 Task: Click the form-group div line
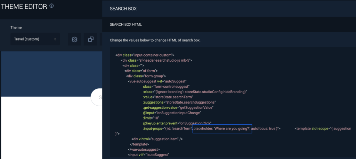click(146, 76)
